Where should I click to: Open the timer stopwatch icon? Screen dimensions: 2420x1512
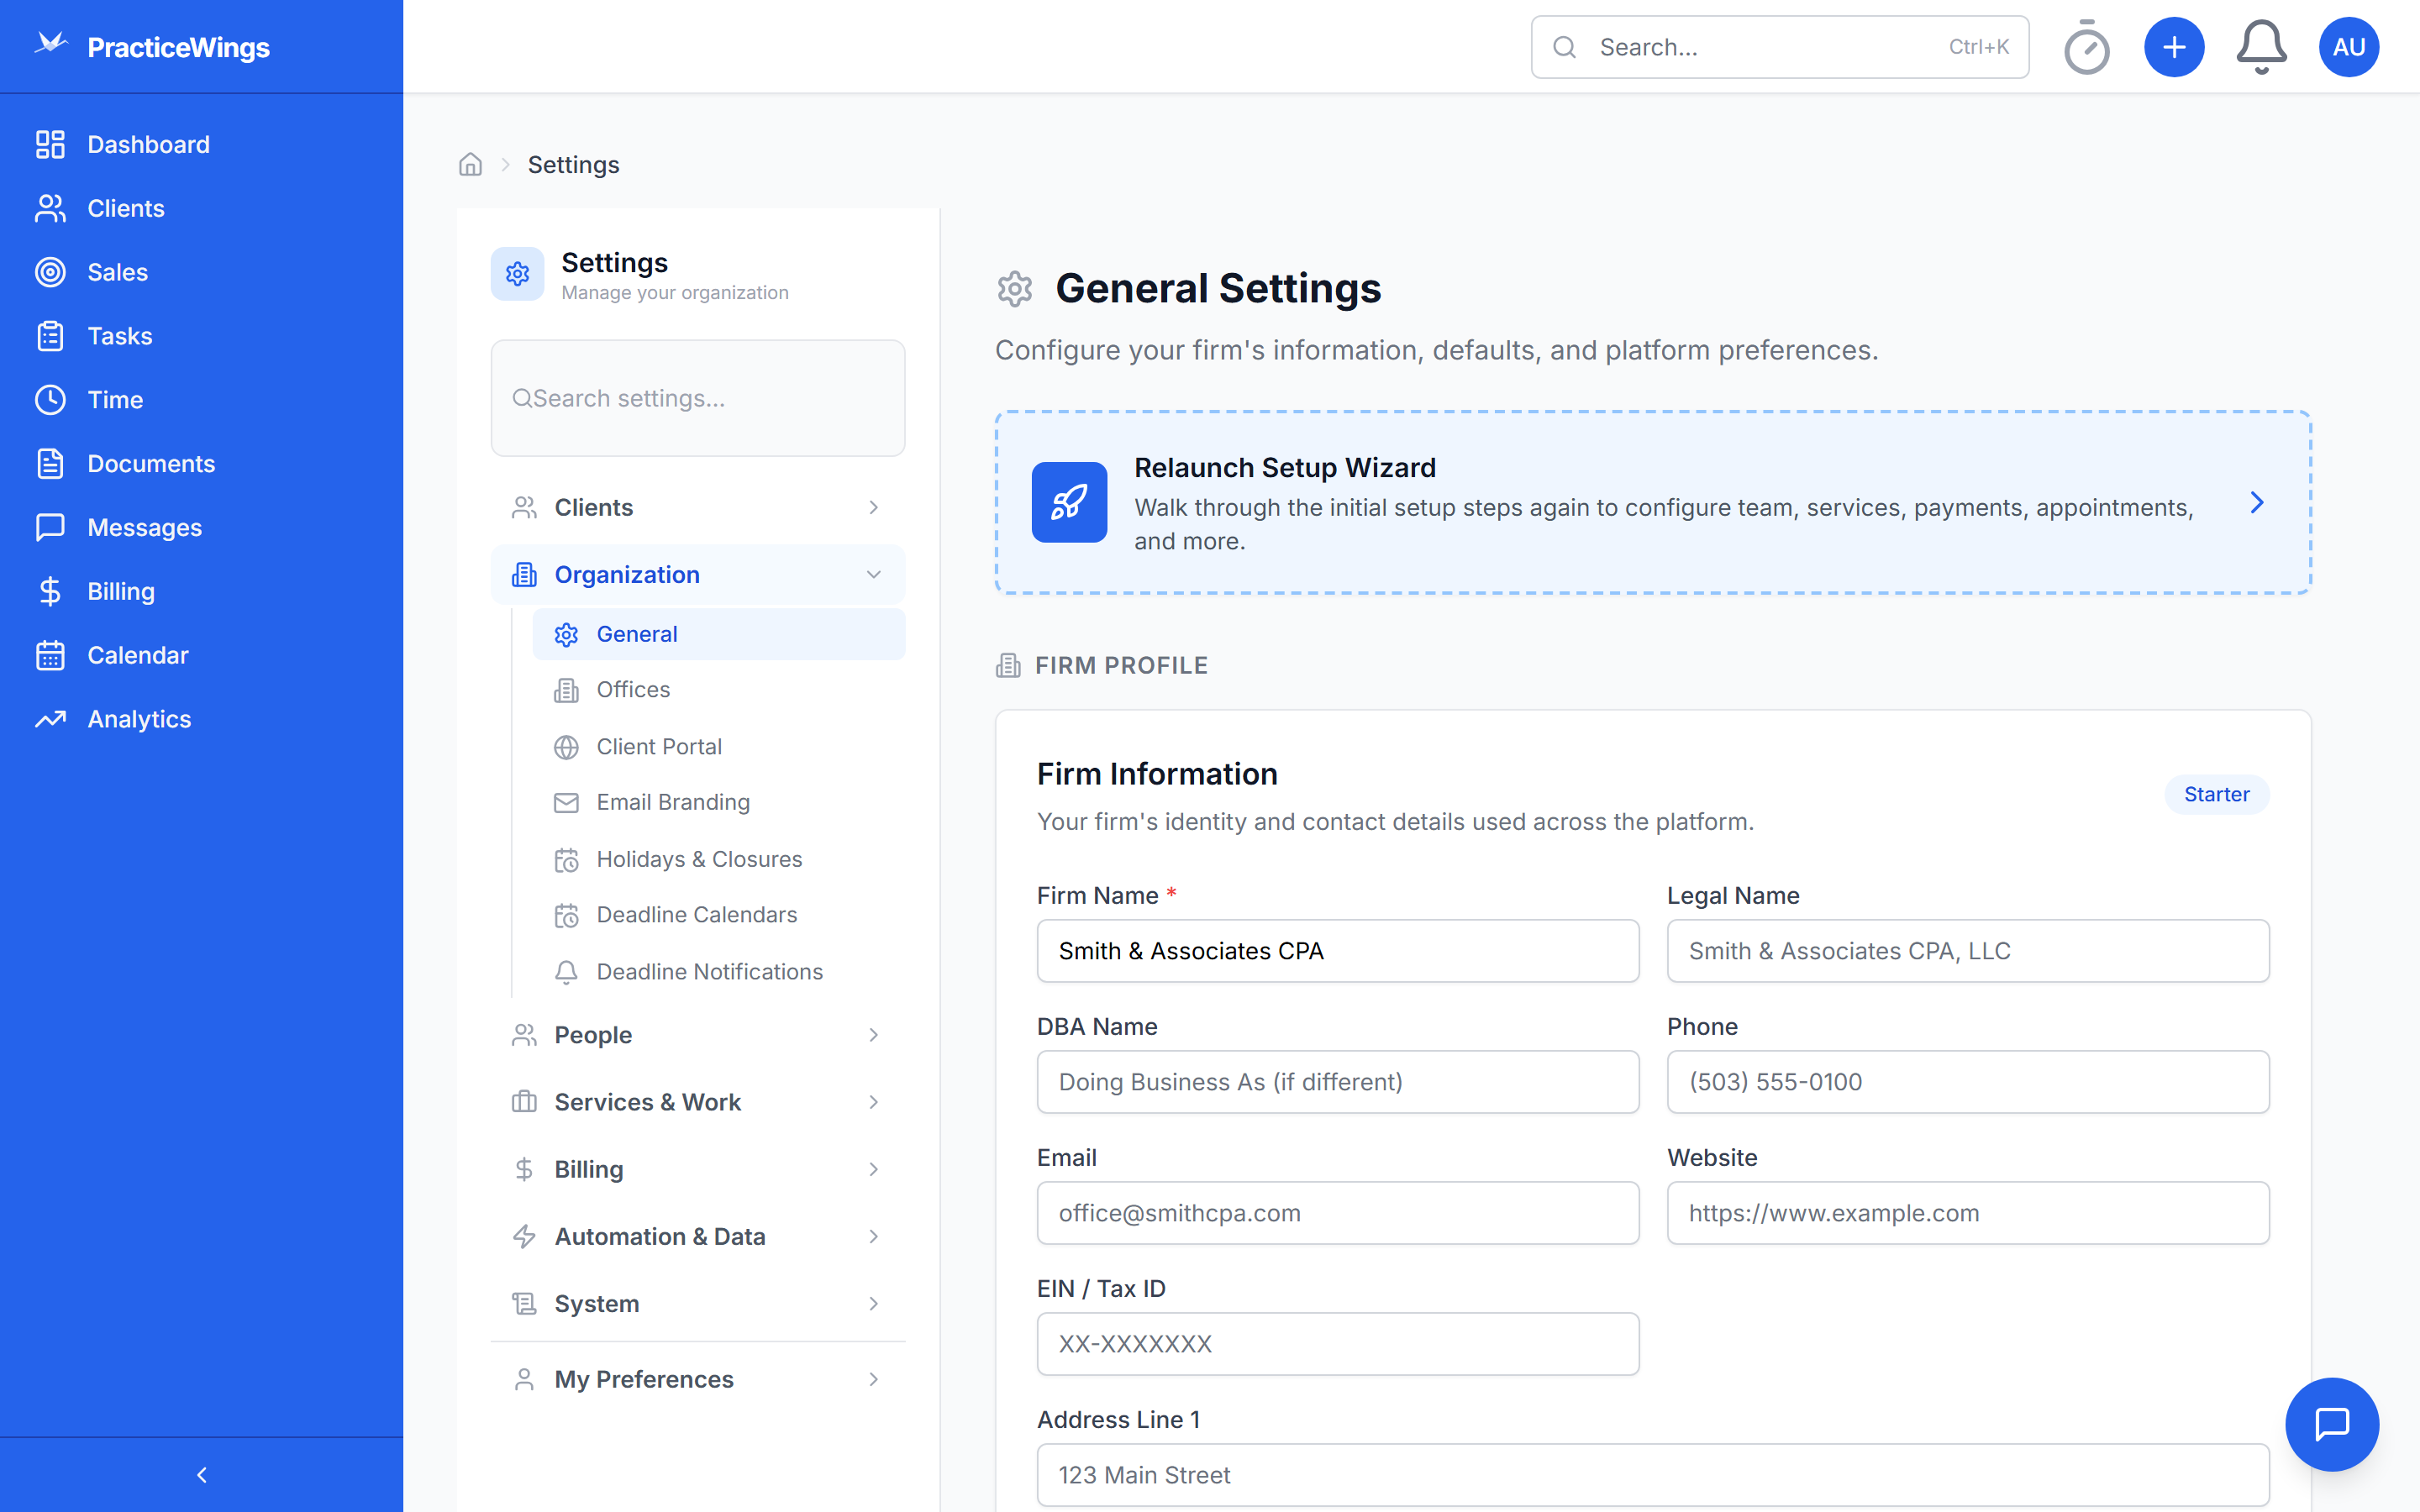2086,47
